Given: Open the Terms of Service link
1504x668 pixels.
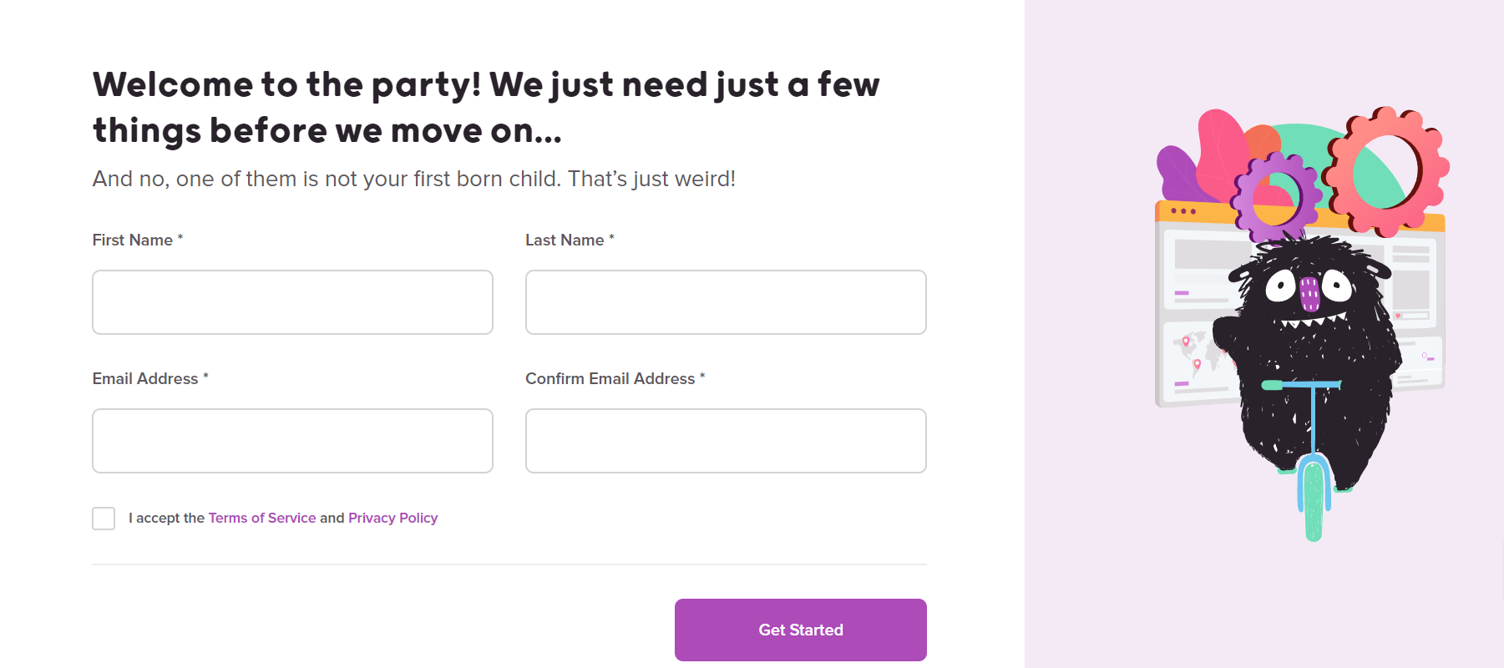Looking at the screenshot, I should 262,518.
